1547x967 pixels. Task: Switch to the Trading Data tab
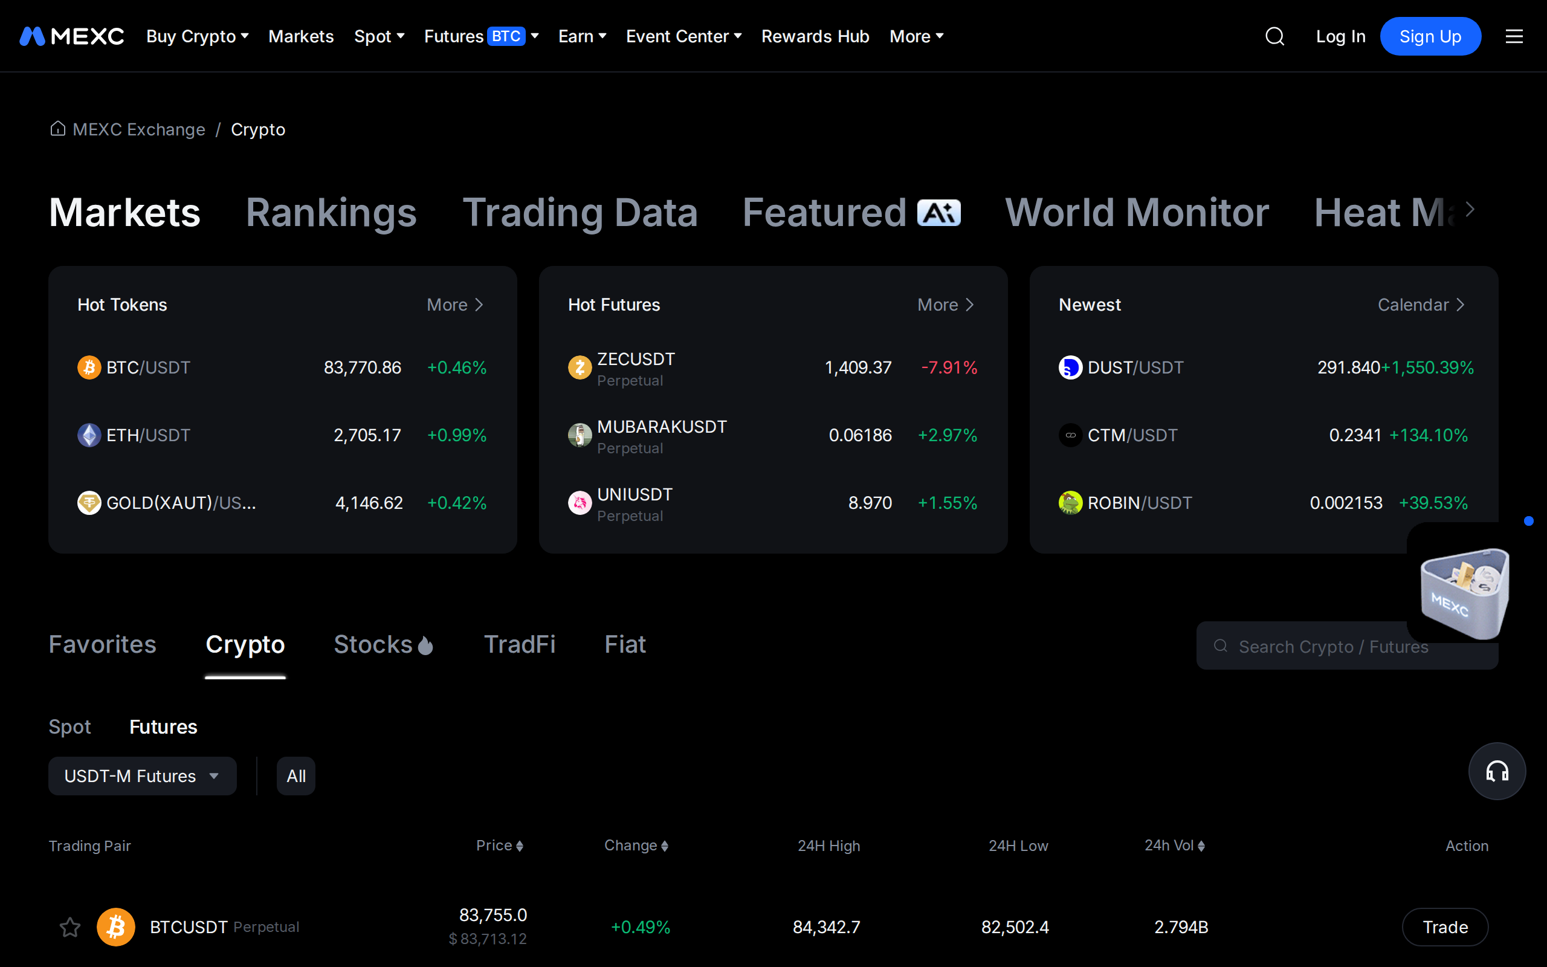tap(580, 212)
